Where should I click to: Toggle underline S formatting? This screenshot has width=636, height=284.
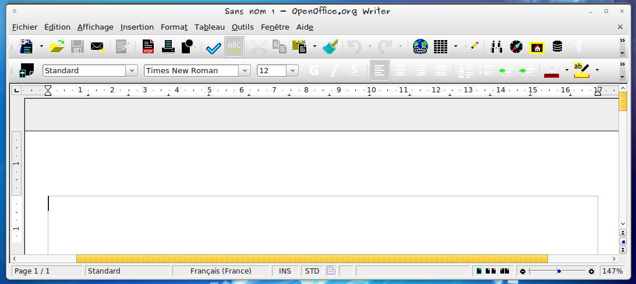(355, 70)
